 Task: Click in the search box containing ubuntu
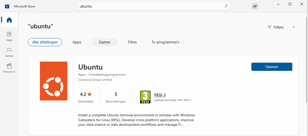(x=154, y=6)
